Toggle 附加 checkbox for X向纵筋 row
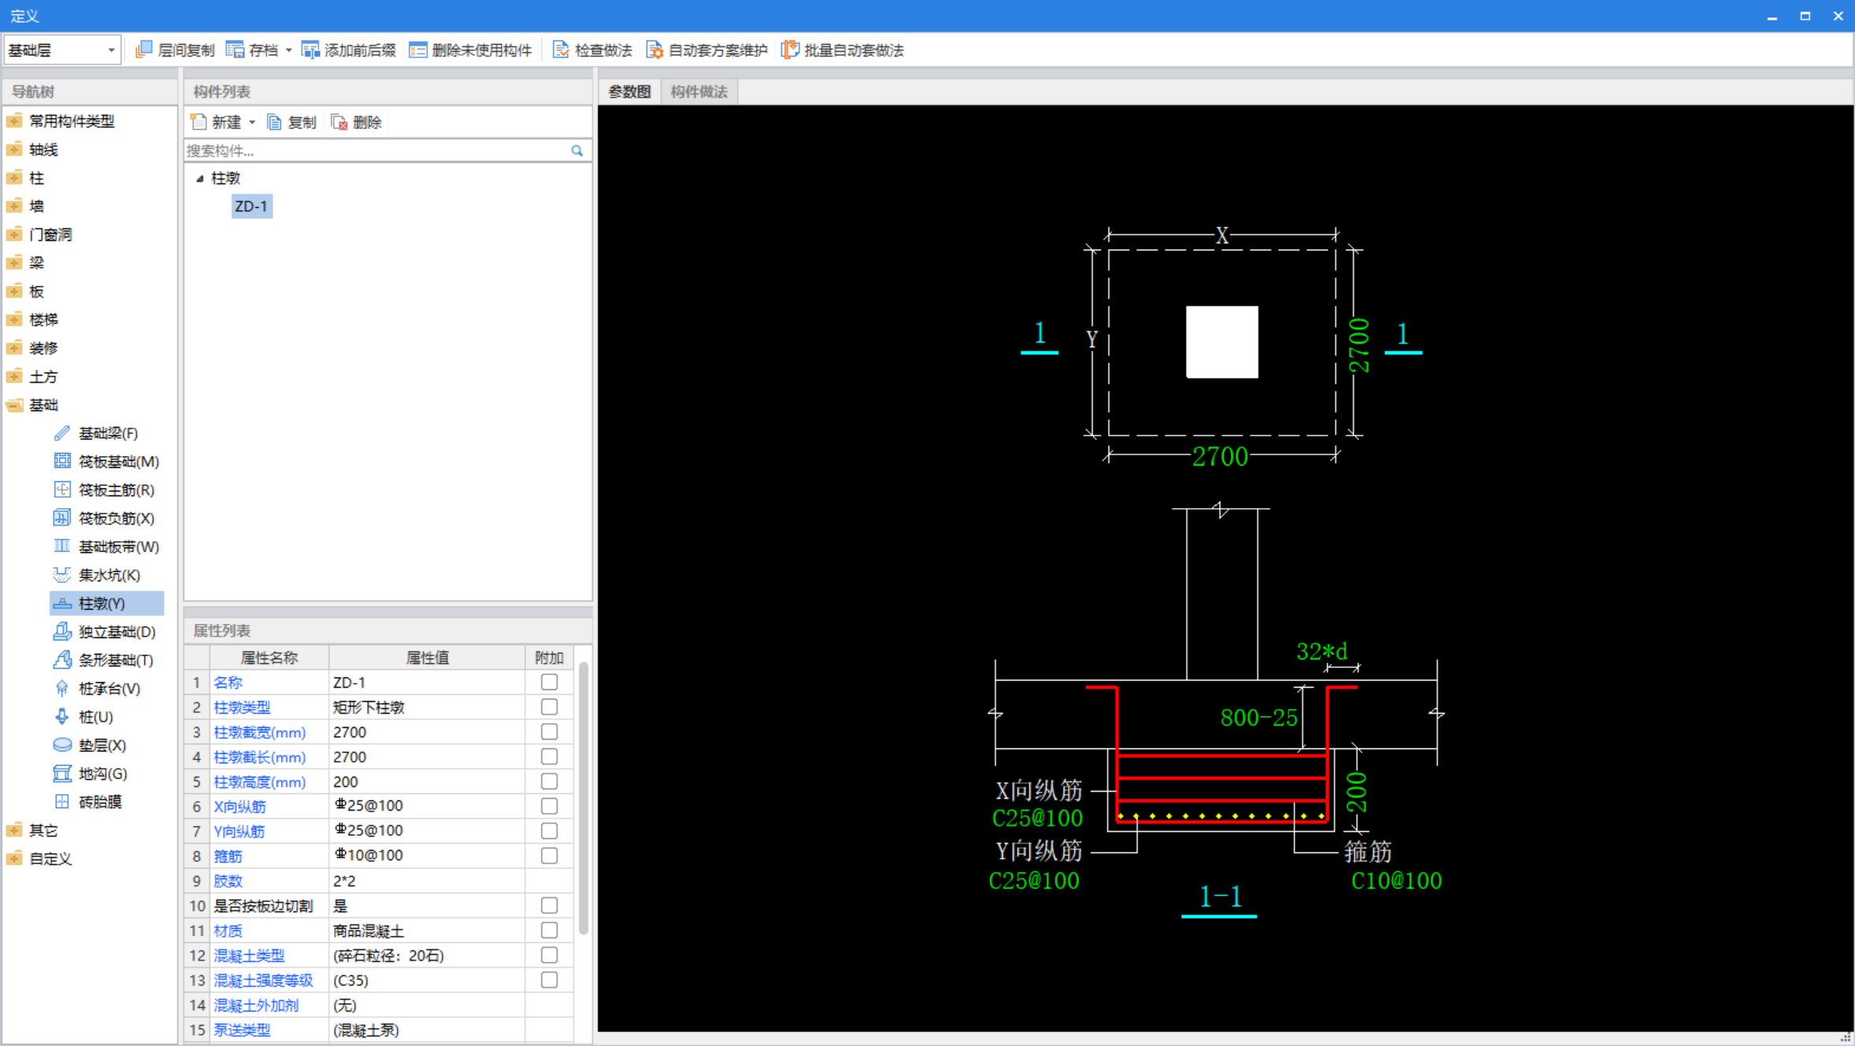 (549, 807)
